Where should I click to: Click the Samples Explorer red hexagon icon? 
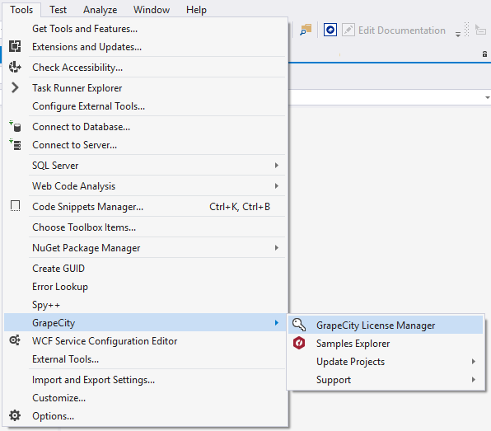[x=299, y=343]
